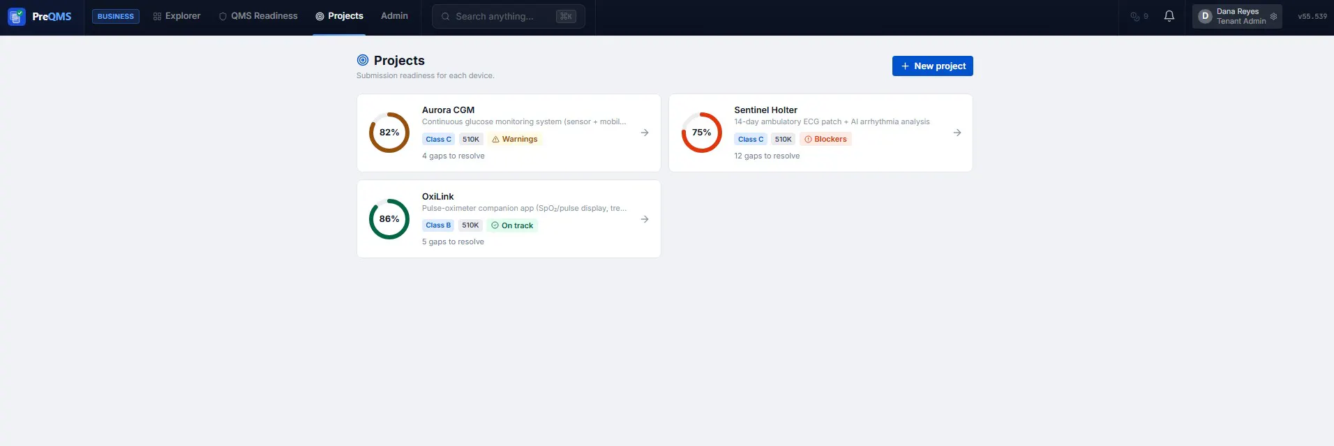Go to the Admin tab
The width and height of the screenshot is (1334, 446).
click(394, 16)
